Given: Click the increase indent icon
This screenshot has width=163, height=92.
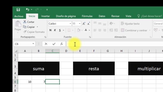Looking at the screenshot, I should tap(116, 30).
